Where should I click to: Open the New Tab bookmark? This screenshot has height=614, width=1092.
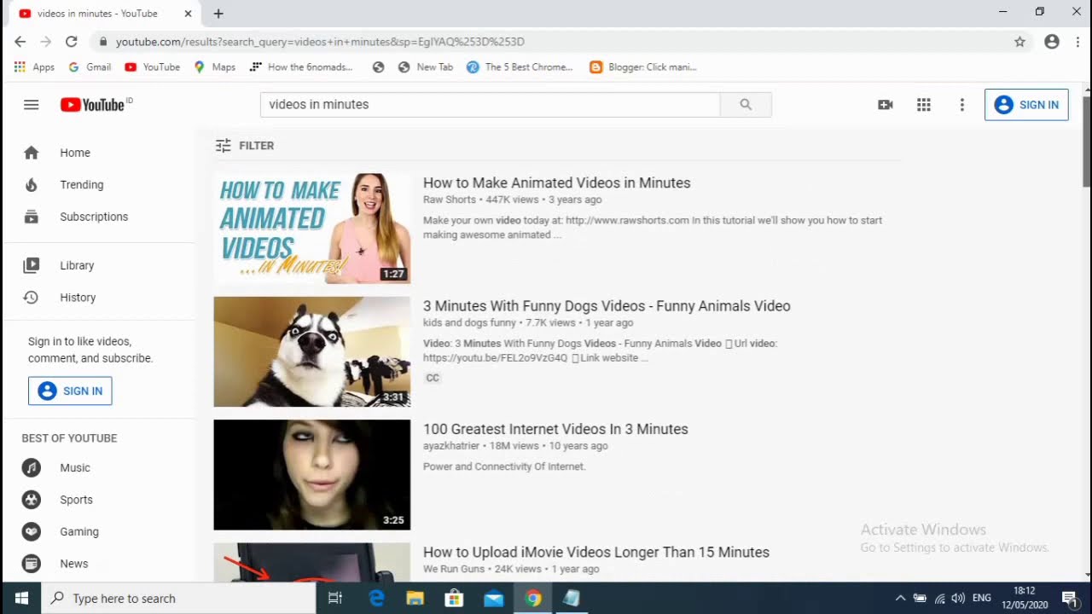tap(426, 67)
